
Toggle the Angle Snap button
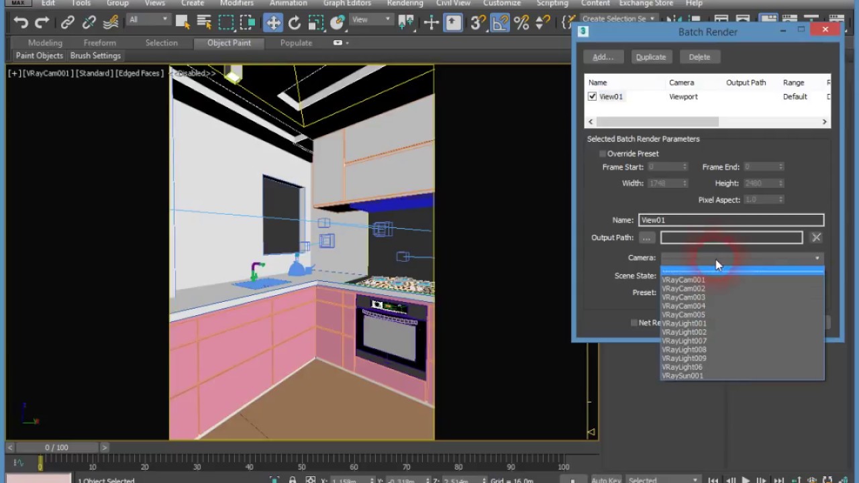500,23
